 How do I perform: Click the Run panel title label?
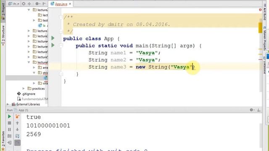(10, 110)
